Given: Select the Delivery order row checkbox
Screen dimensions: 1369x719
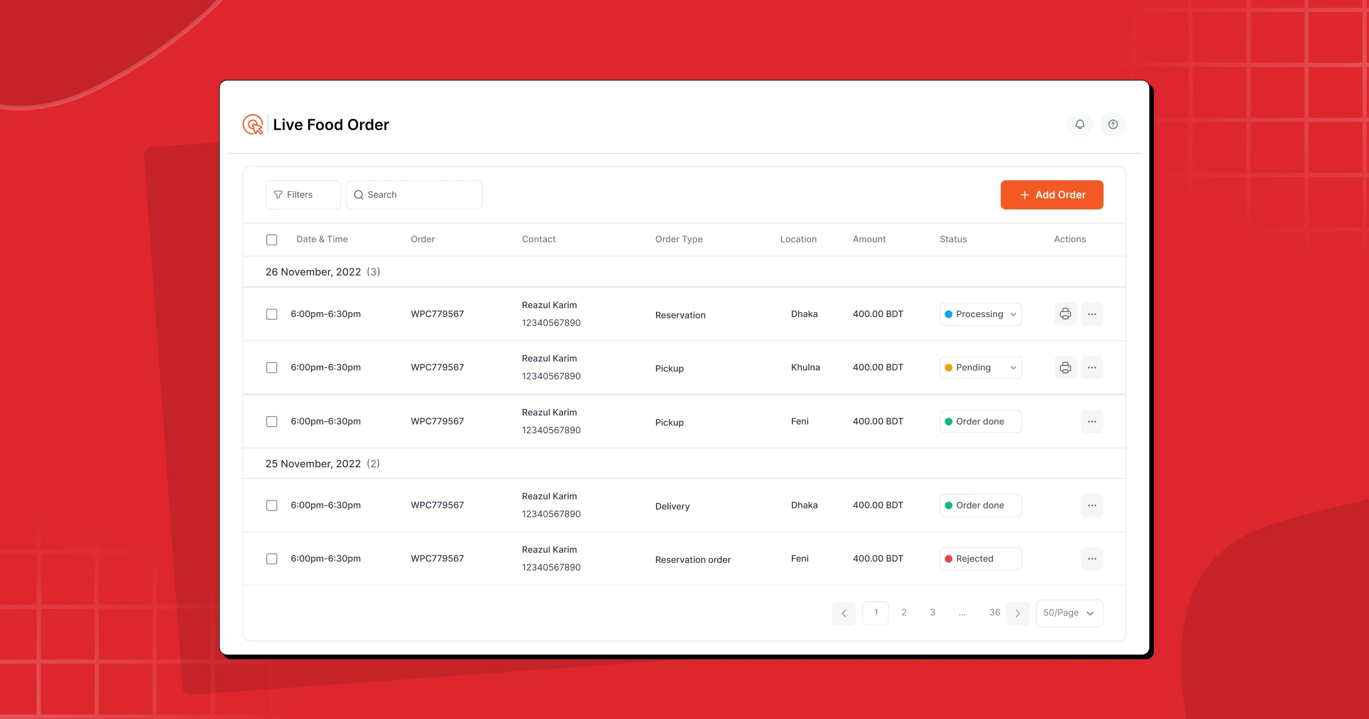Looking at the screenshot, I should pos(272,505).
